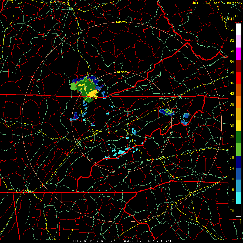Click the 'TH' legend label
This screenshot has height=243, width=243.
232,211
